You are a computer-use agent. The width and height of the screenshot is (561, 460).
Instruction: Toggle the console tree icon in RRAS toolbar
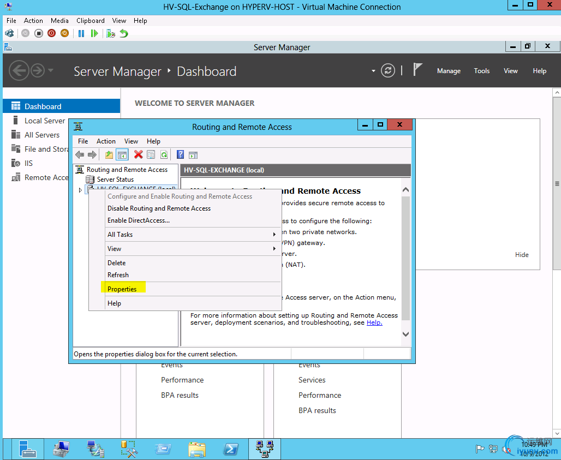[x=122, y=155]
